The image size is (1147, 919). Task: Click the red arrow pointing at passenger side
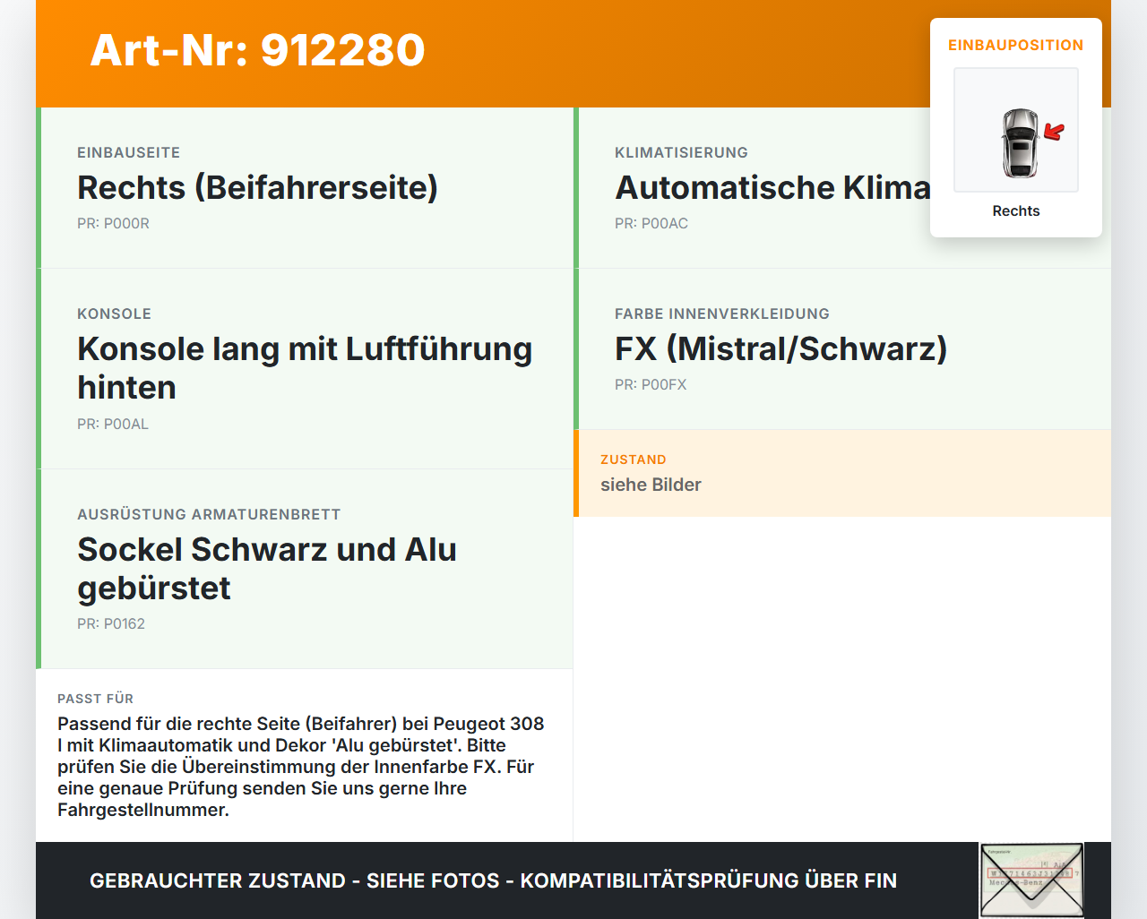click(1054, 131)
